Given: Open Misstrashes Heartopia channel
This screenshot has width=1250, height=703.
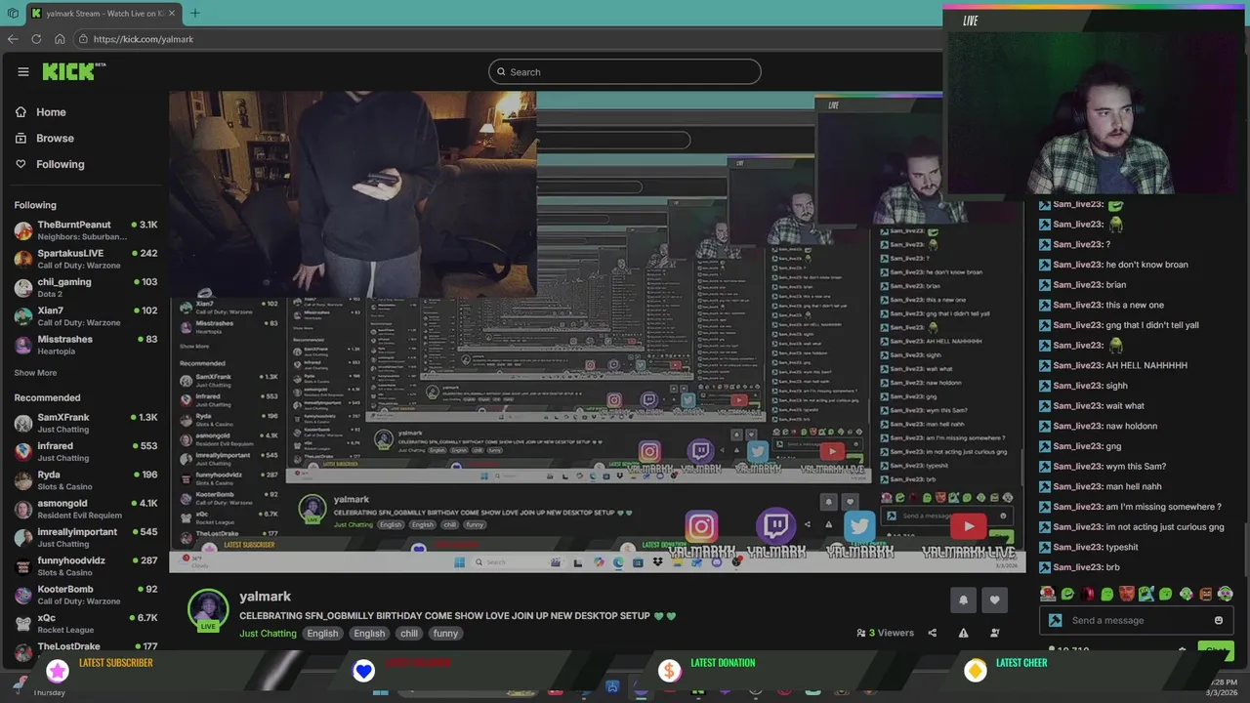Looking at the screenshot, I should coord(85,345).
